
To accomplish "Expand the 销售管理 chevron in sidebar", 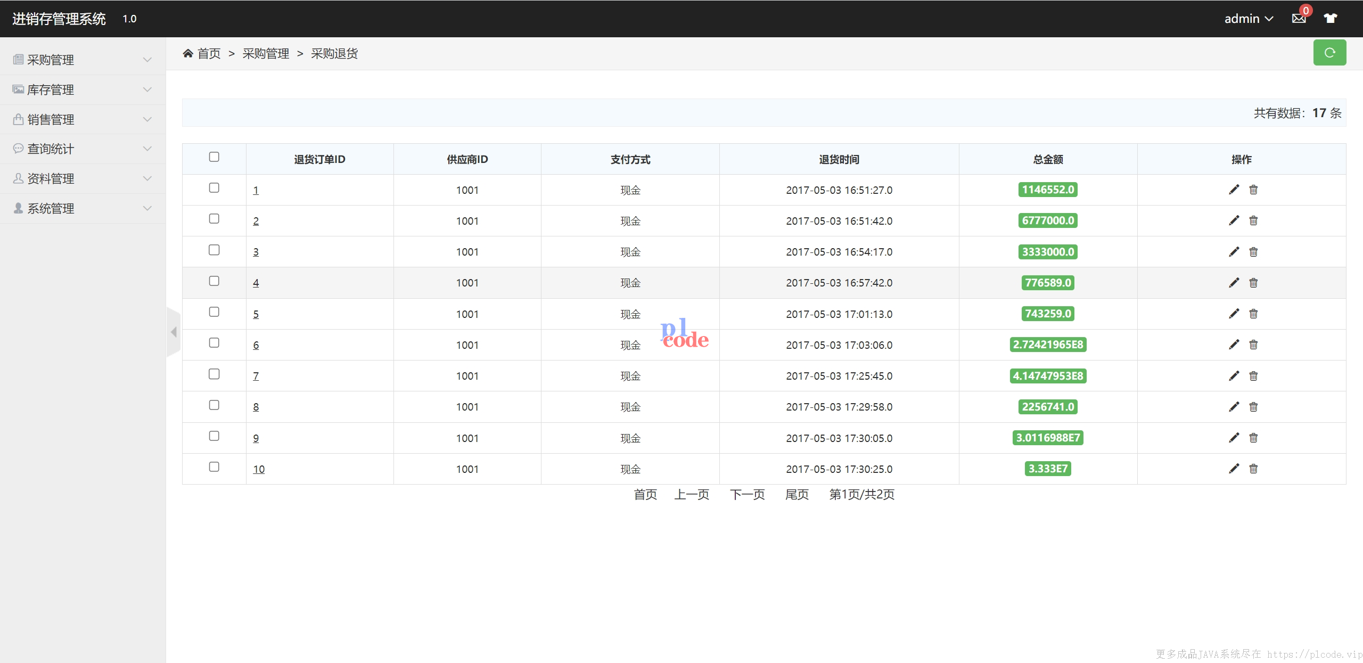I will tap(147, 119).
